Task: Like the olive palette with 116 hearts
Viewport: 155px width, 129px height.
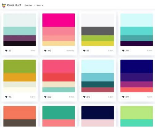Action: [8, 97]
